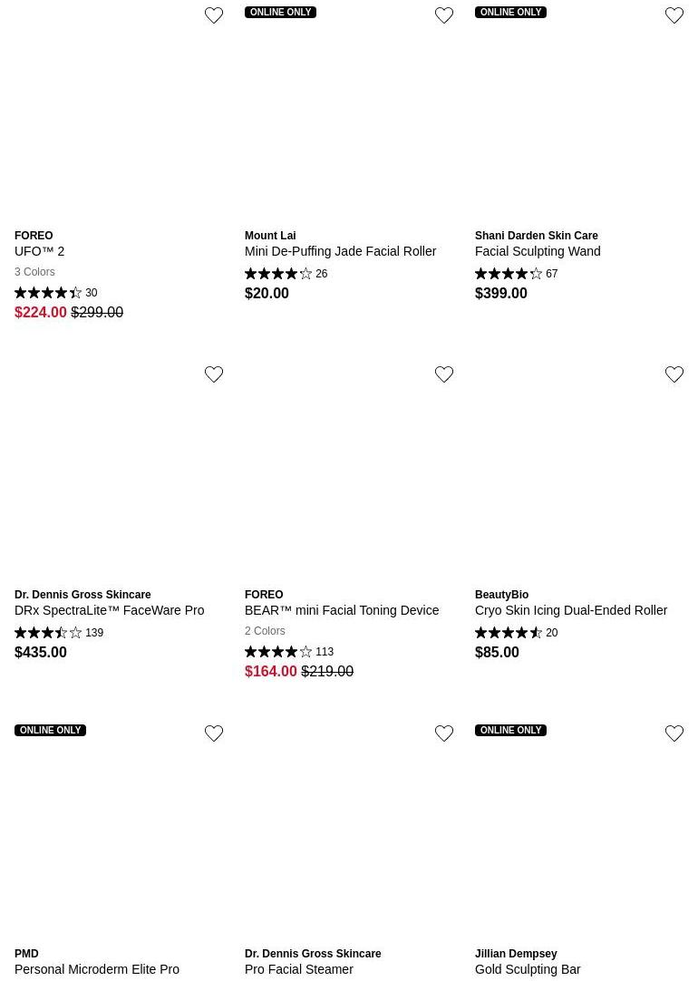Click the Facial Sculpting Wand product title

point(538,251)
